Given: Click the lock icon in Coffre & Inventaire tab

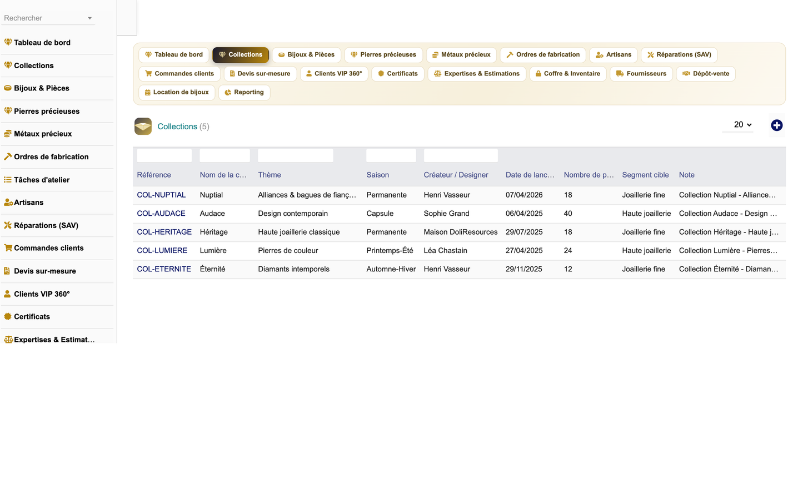Looking at the screenshot, I should (x=538, y=74).
